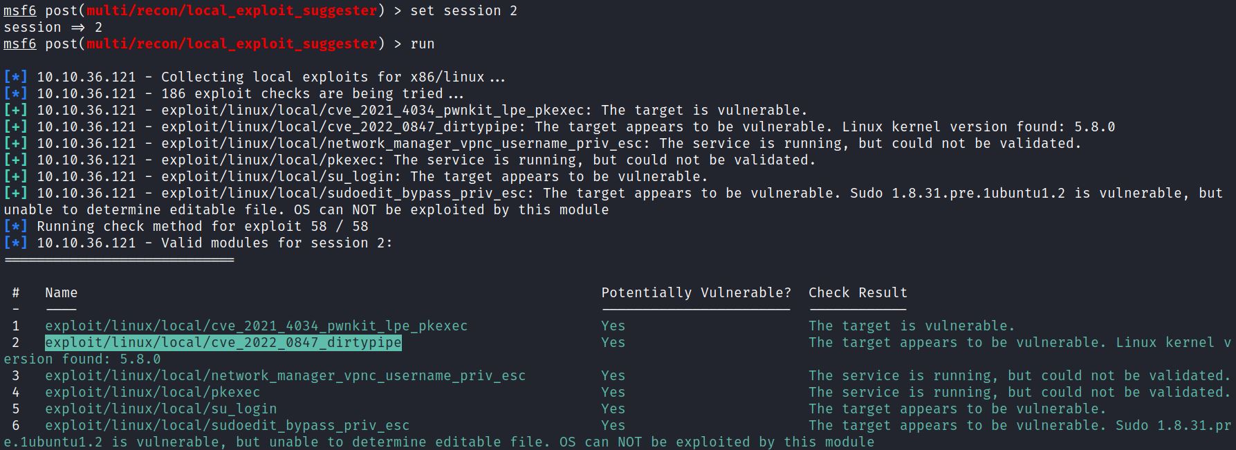Screen dimensions: 1236x450
Task: Click exploit/linux/local/pkexec in the table
Action: [152, 393]
